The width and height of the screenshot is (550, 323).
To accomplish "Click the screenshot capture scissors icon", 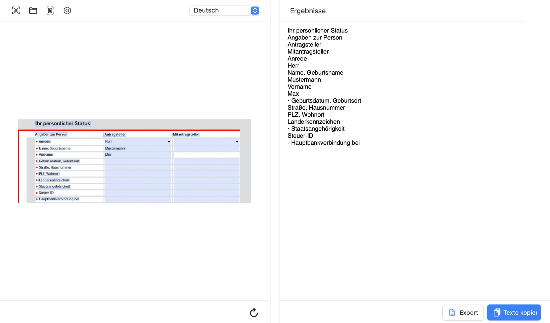I will click(x=16, y=11).
